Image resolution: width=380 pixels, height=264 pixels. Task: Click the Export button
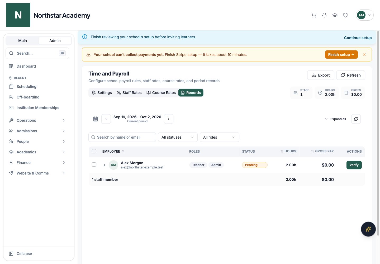click(x=321, y=75)
